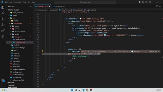Close the ViewPoint.jsx tab
This screenshot has width=163, height=92.
click(50, 6)
